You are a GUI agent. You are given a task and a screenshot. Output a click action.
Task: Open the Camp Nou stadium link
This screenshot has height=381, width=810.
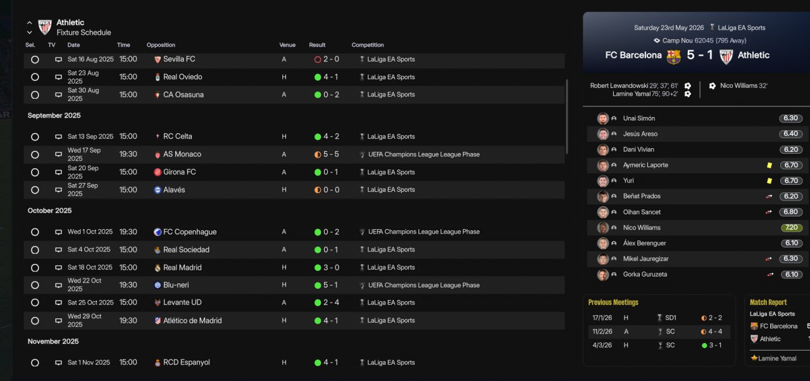(x=677, y=41)
